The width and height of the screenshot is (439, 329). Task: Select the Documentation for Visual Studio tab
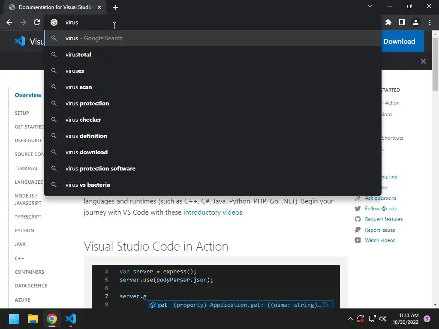[x=55, y=7]
